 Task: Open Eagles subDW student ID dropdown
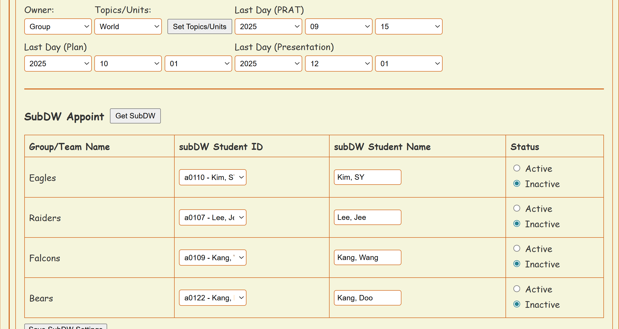tap(212, 177)
